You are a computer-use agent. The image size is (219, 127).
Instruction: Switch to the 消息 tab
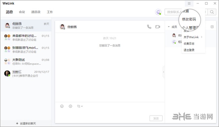click(9, 12)
